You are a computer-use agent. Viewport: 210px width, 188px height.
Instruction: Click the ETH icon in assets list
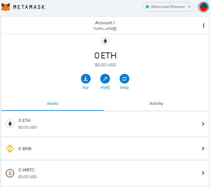(10, 124)
